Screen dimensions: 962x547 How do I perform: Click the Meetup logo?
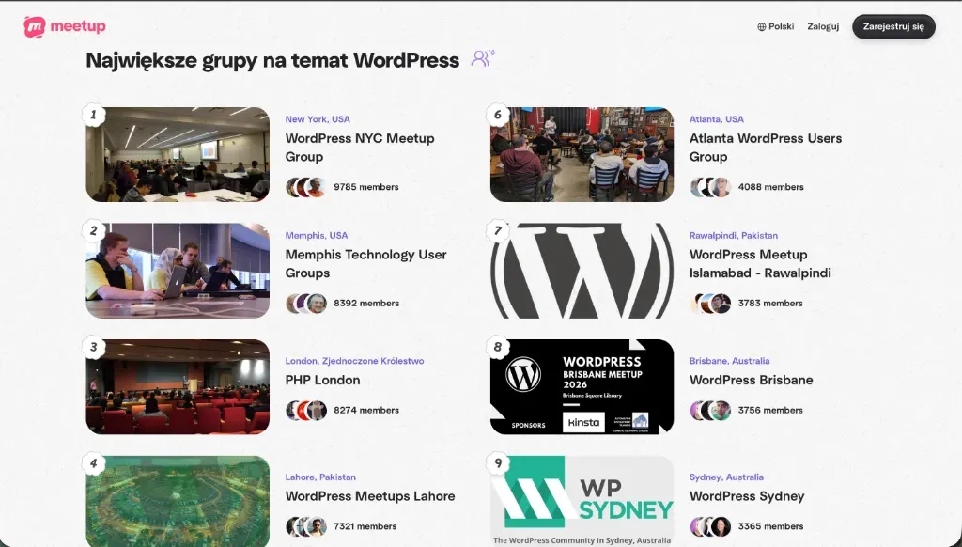65,26
